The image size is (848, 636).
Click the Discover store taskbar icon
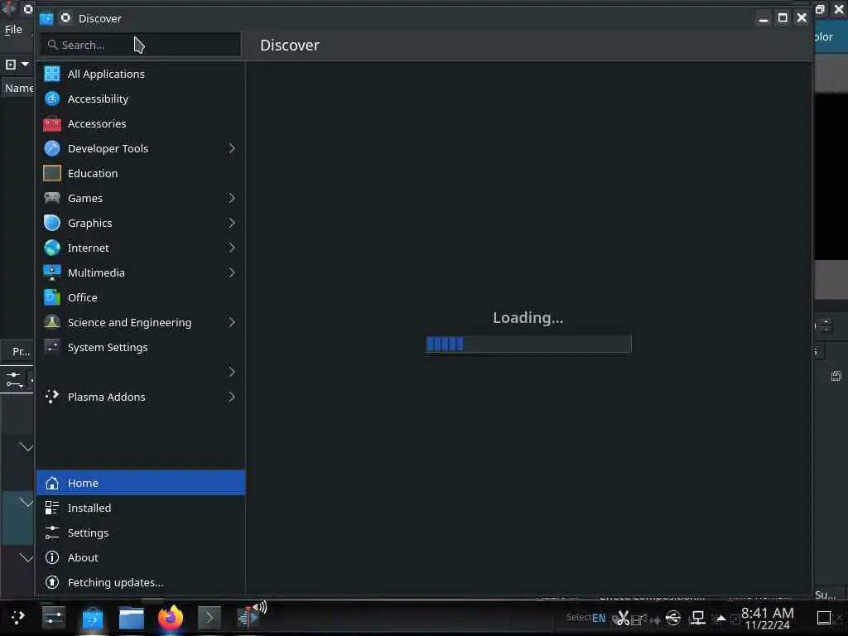93,618
